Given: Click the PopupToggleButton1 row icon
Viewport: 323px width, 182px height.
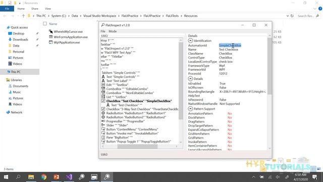Looking at the screenshot, I should point(103,142).
